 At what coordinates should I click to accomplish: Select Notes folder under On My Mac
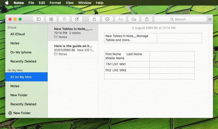pos(26,86)
